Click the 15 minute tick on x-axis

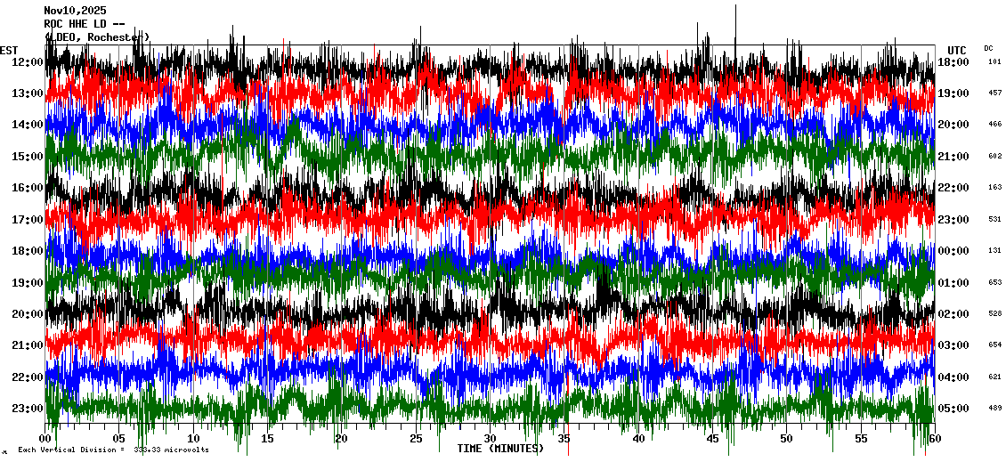point(268,439)
